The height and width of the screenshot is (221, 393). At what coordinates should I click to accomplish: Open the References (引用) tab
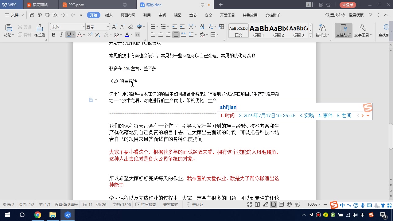147,15
